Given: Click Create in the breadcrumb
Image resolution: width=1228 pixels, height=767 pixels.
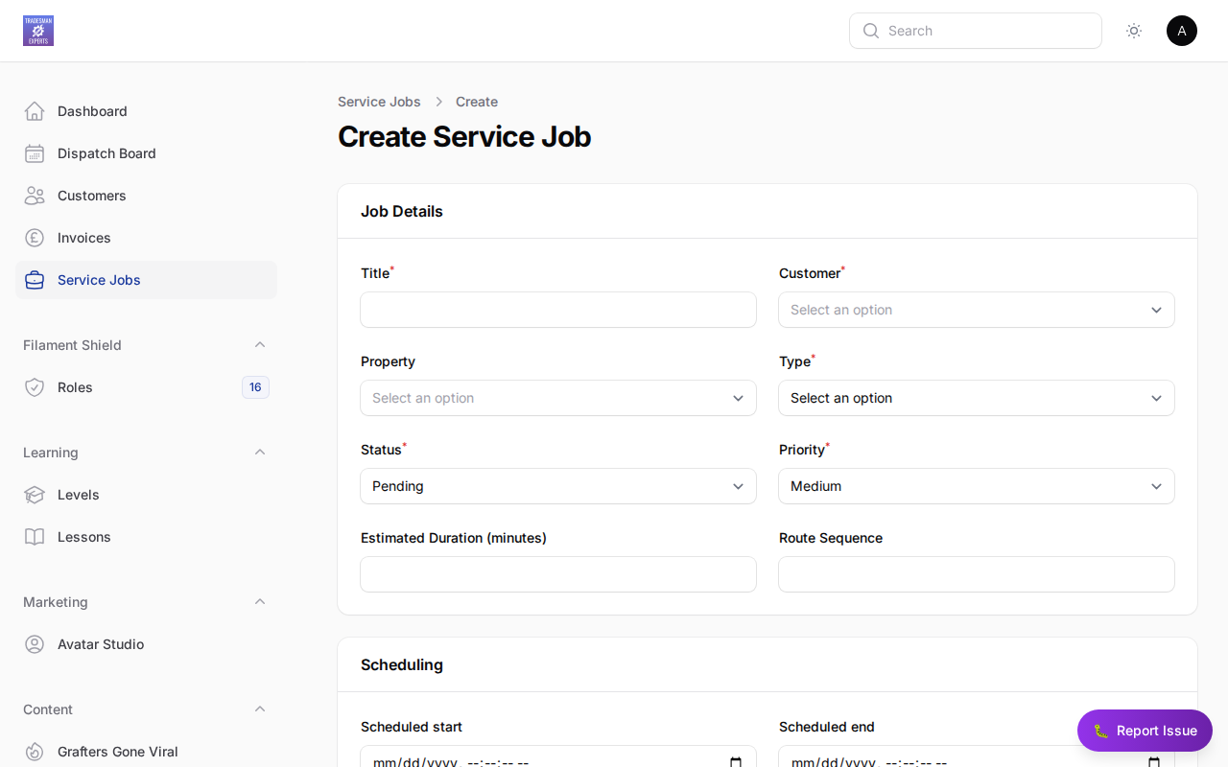Looking at the screenshot, I should (x=477, y=102).
